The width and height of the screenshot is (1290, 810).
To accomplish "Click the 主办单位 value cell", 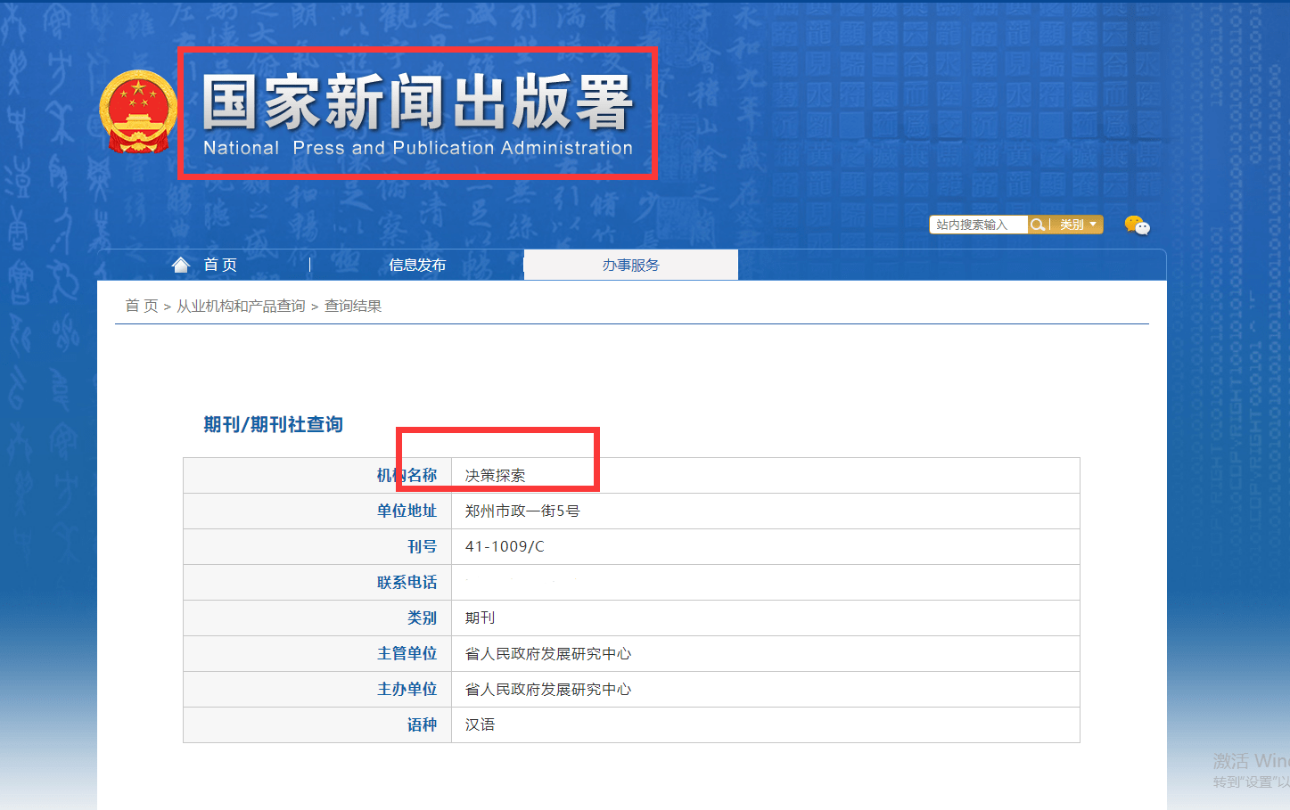I will click(766, 689).
